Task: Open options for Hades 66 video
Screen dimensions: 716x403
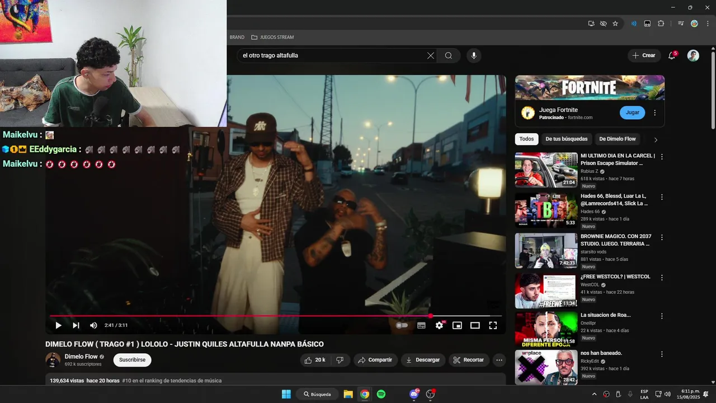Action: click(x=662, y=197)
